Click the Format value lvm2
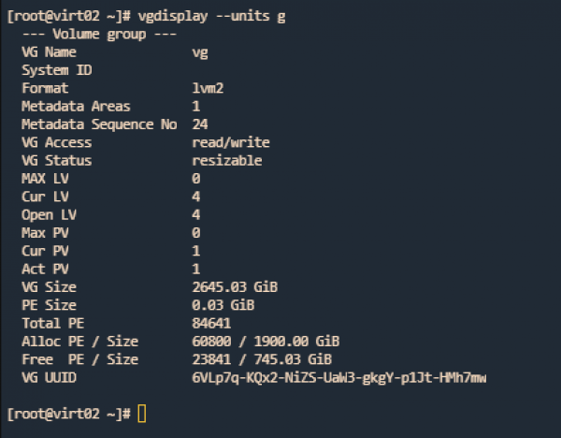This screenshot has height=438, width=561. point(208,88)
